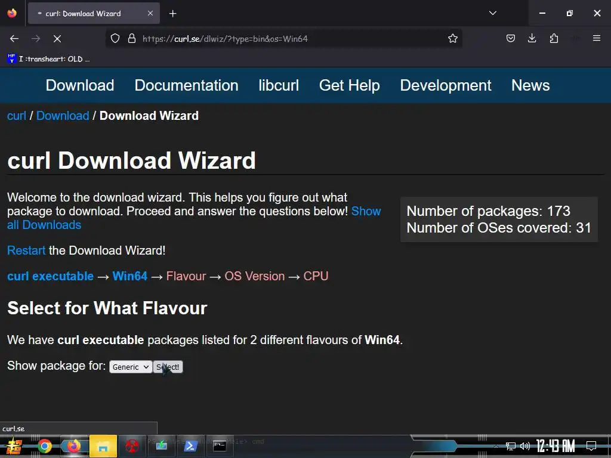The image size is (611, 458).
Task: Click the 12:43 AM clock
Action: (556, 446)
